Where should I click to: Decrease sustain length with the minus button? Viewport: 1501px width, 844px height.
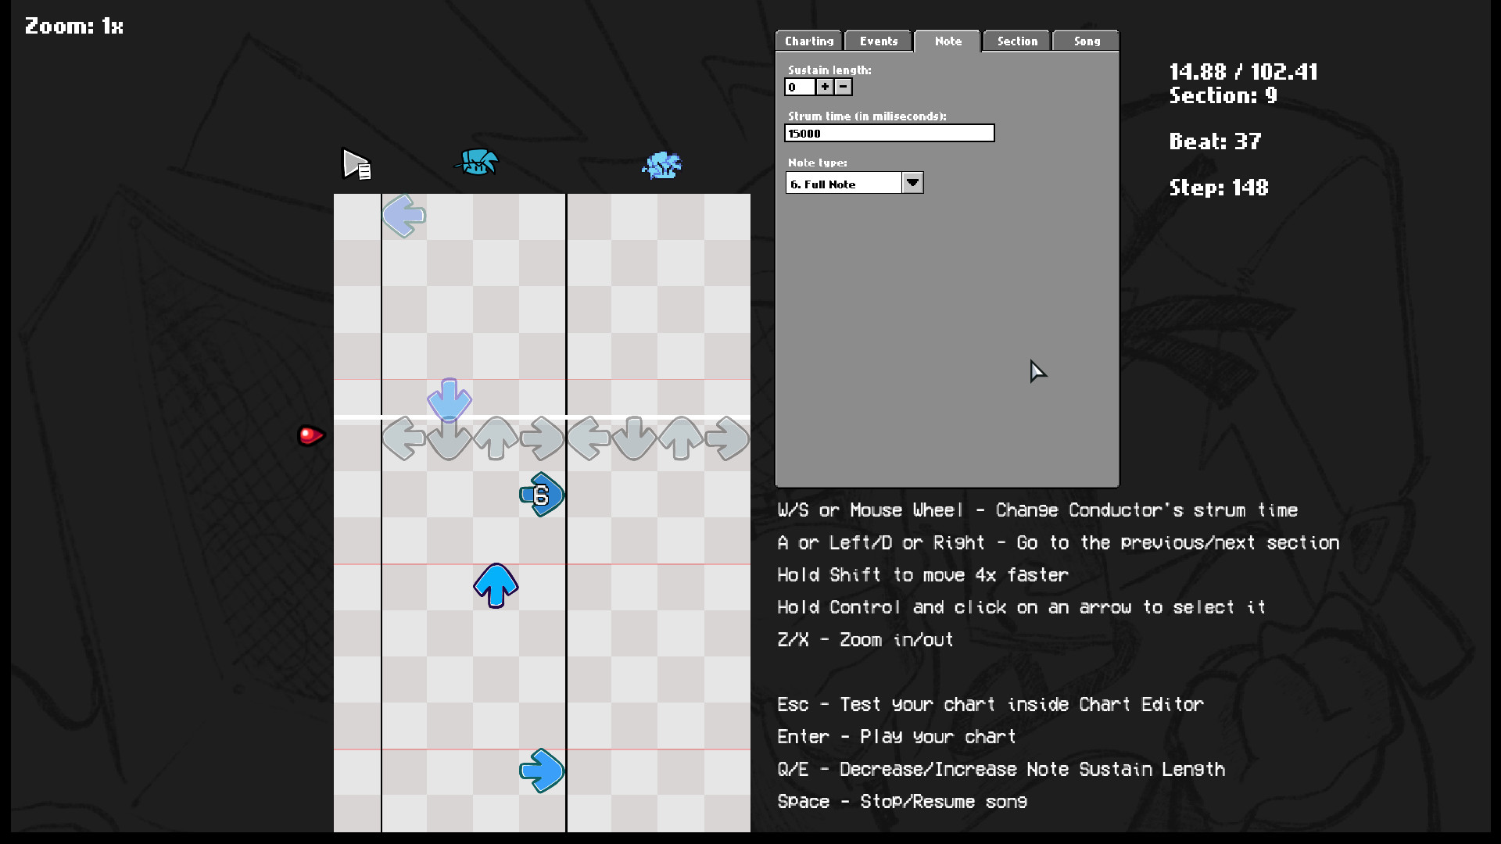(x=842, y=87)
